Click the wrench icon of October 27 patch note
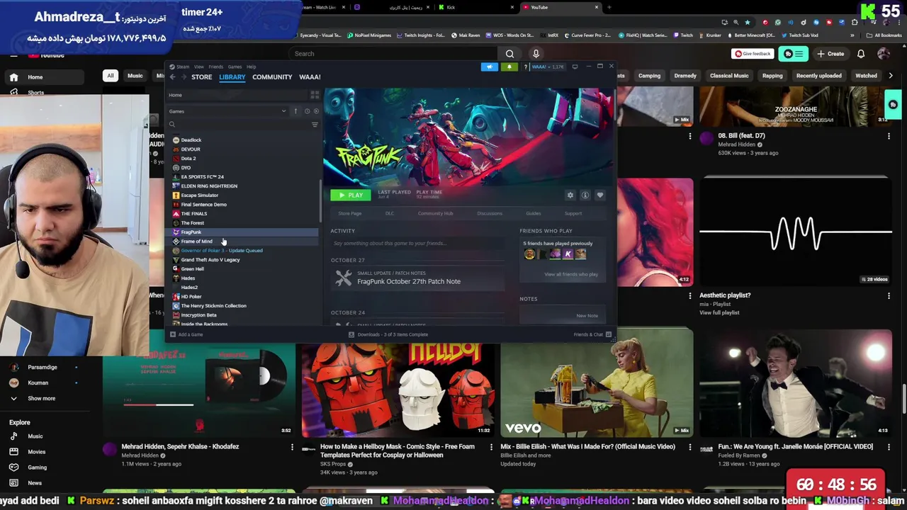This screenshot has height=510, width=907. pos(344,278)
